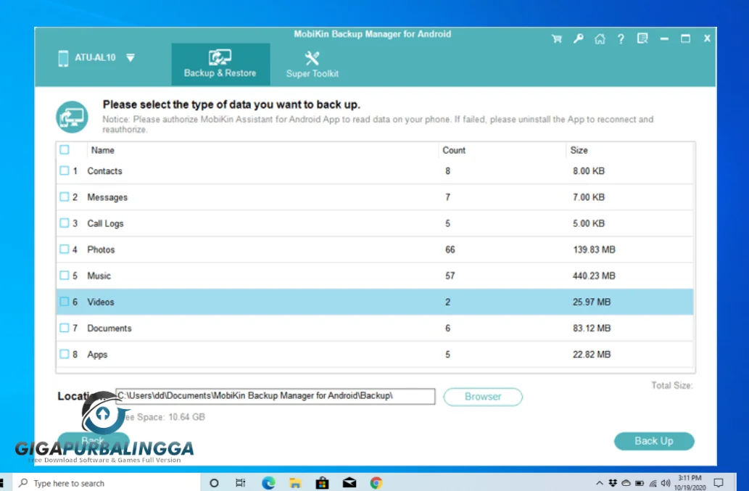749x491 pixels.
Task: Go to the home icon
Action: pos(600,38)
